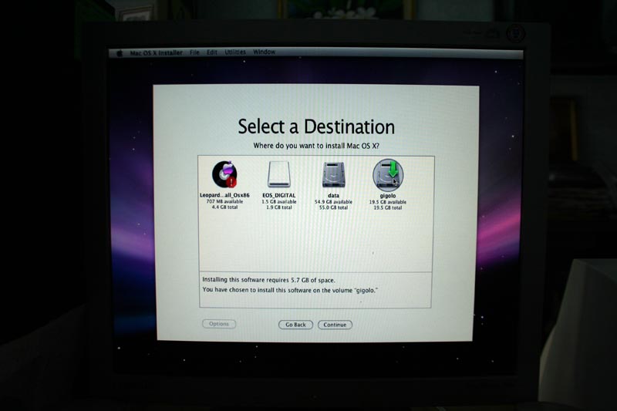617x411 pixels.
Task: Choose the EOS_DIGITAL removable drive icon
Action: click(278, 174)
